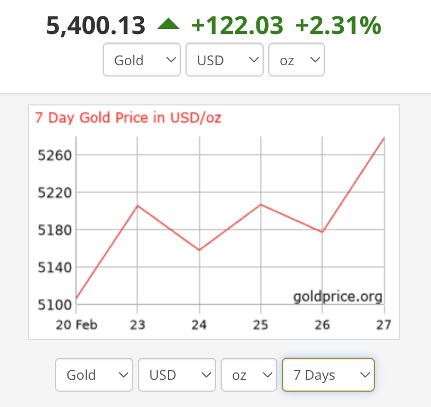Screen dimensions: 431x407
Task: Expand the oz dropdown below the chart
Action: tap(249, 375)
